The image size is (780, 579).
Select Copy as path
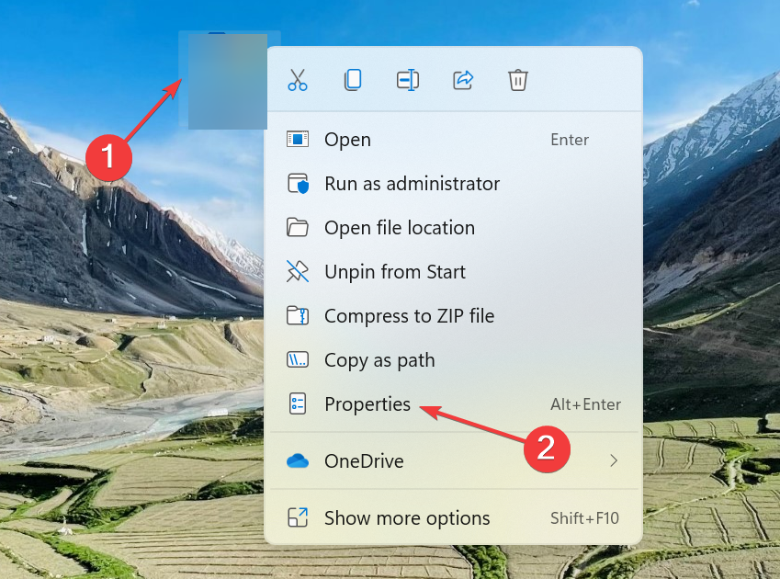pyautogui.click(x=454, y=360)
